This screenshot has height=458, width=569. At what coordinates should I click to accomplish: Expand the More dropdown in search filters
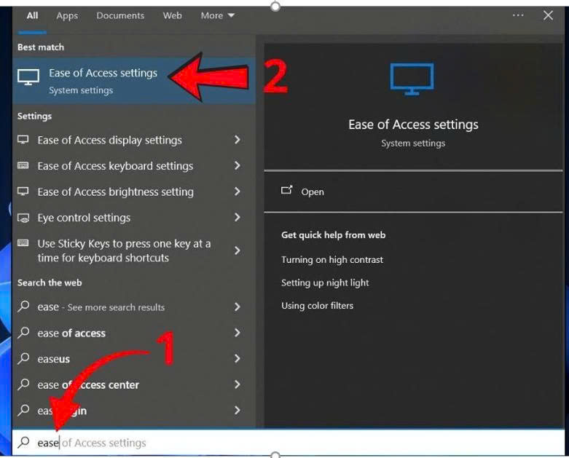(218, 15)
